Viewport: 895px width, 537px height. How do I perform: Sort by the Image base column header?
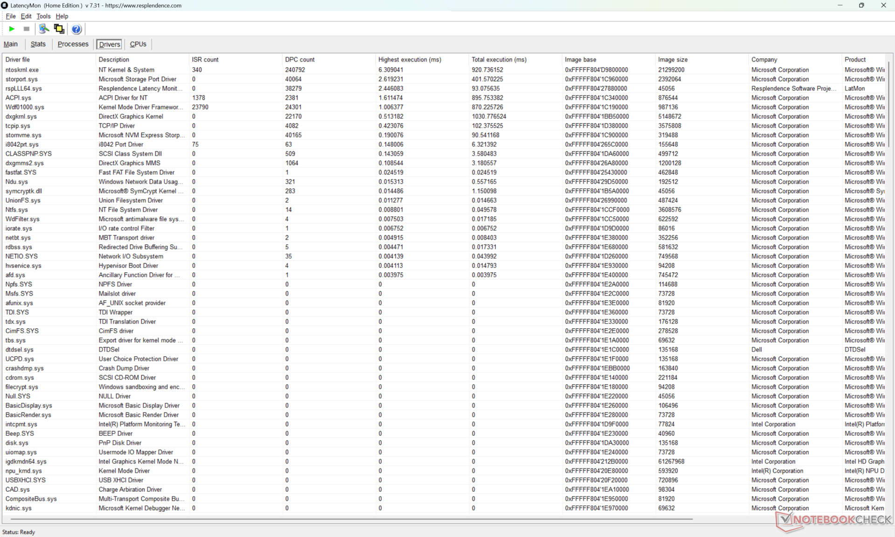pos(608,60)
